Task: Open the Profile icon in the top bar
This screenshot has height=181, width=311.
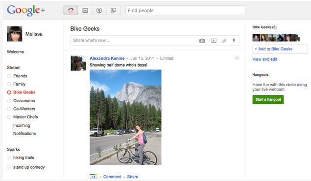Action: (99, 10)
